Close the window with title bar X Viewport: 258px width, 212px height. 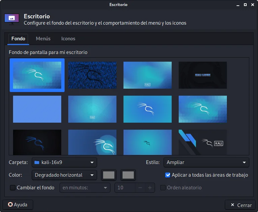pos(253,5)
